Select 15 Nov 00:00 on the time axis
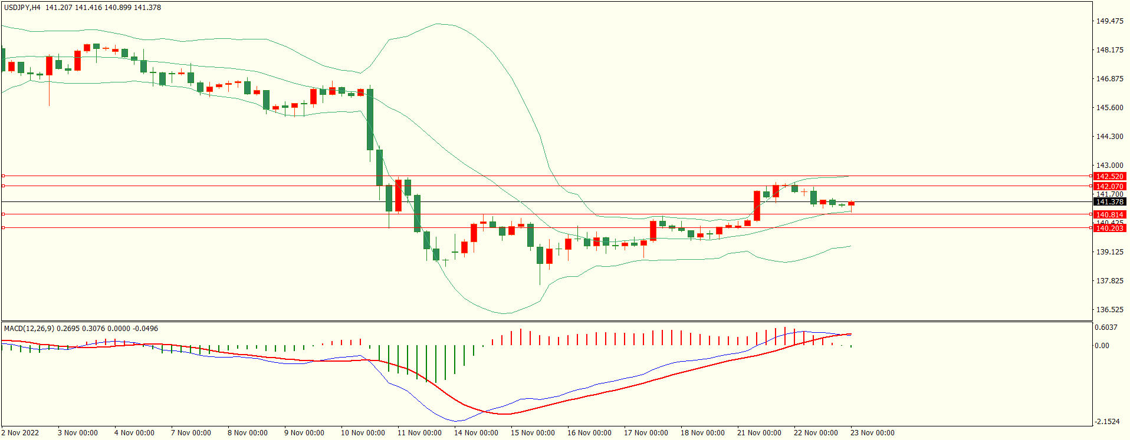 (533, 433)
